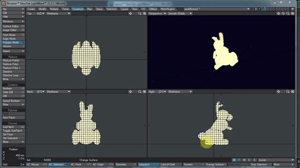Click rotate icon of Back viewport

coord(135,91)
